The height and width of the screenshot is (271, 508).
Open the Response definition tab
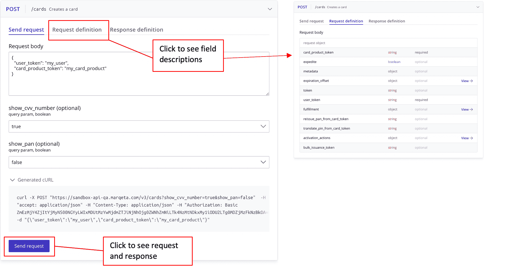tap(137, 30)
